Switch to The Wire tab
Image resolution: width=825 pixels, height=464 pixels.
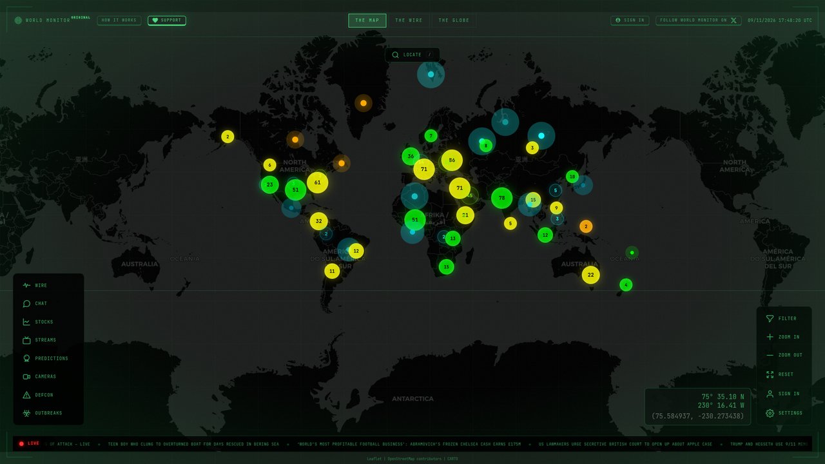[409, 21]
